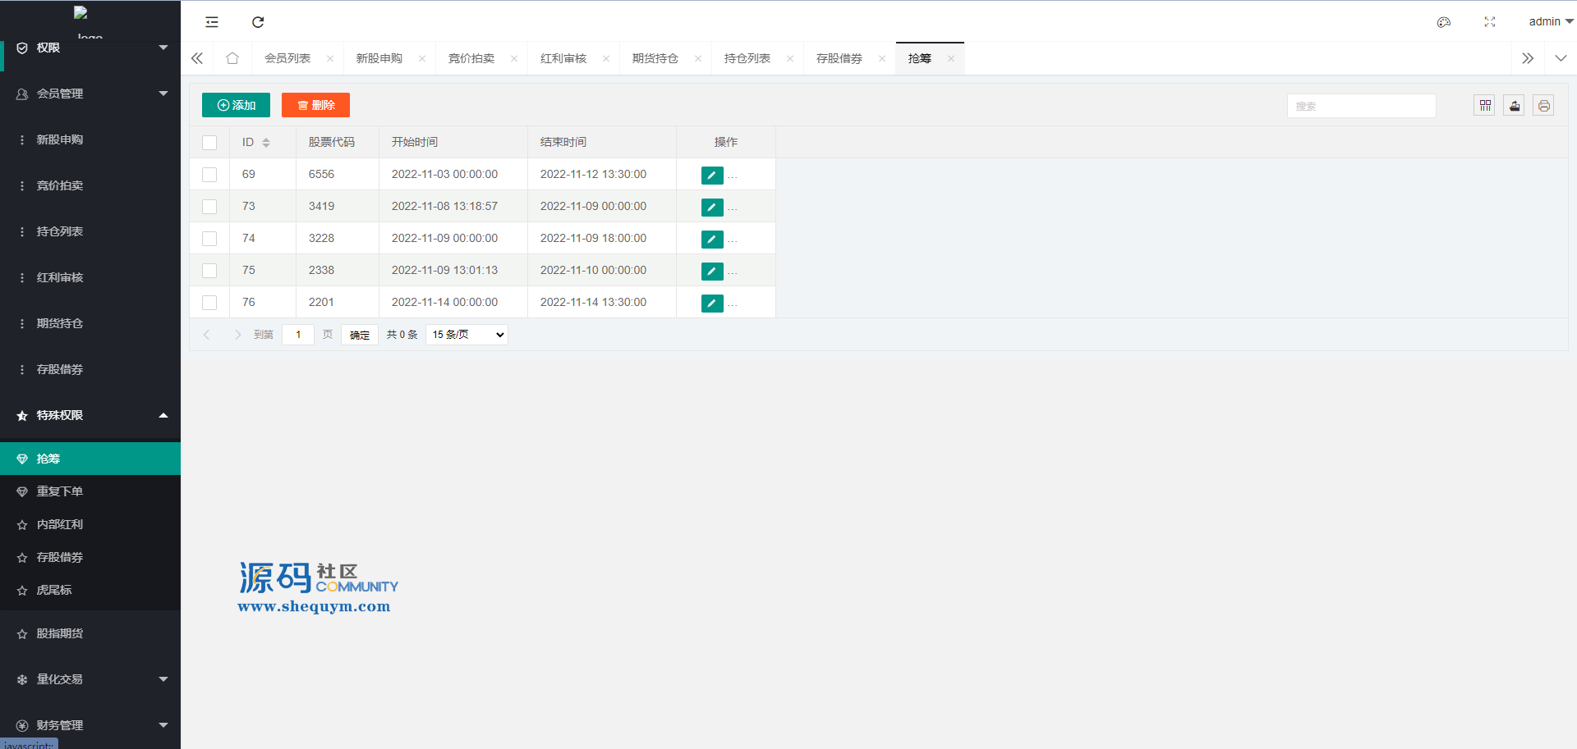Screen dimensions: 1577x749
Task: Click the page number input field
Action: [x=298, y=335]
